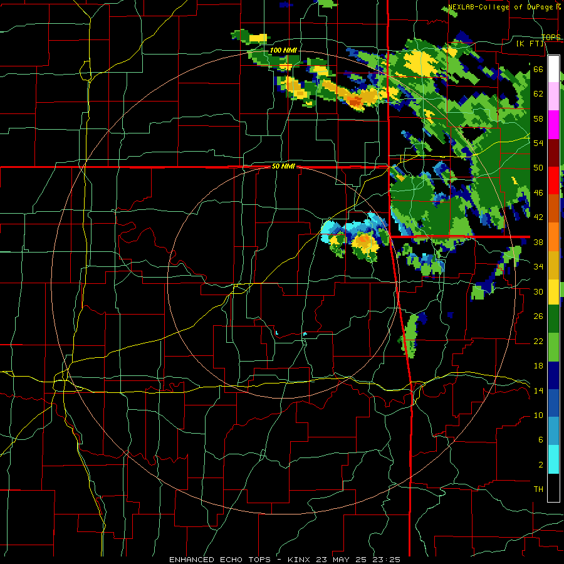Click the white swatch in the color scale
This screenshot has width=564, height=564.
tap(553, 69)
